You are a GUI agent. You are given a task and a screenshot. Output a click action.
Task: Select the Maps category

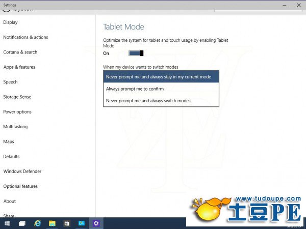pyautogui.click(x=9, y=141)
